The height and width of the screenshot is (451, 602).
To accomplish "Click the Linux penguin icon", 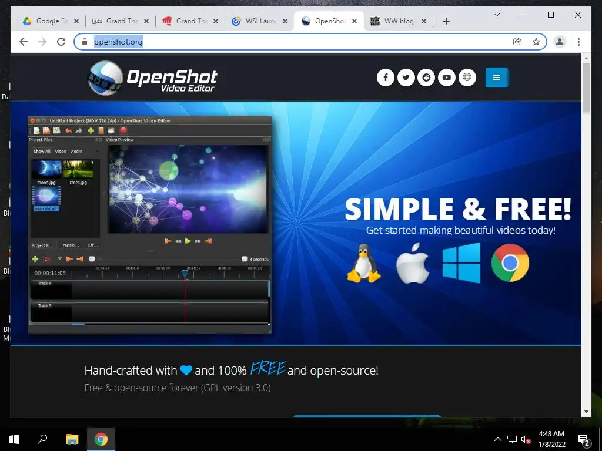I will pos(363,264).
